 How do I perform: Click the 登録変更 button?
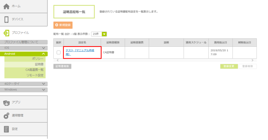coord(229,66)
